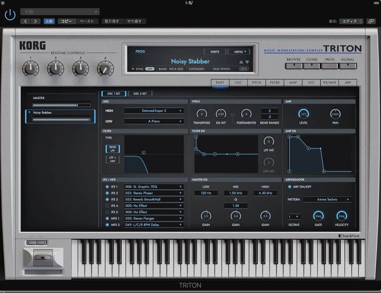Go to previous preset arrow
Screen dimensions: 381x293
point(25,21)
